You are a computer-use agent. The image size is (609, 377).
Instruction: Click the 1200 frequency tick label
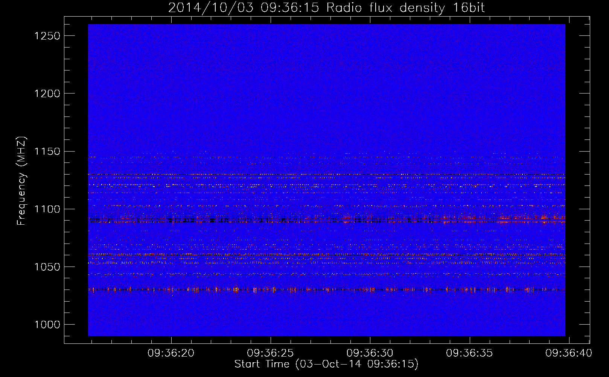point(47,93)
